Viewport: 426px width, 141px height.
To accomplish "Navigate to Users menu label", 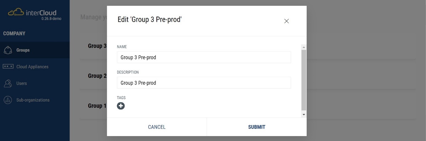I will click(x=22, y=83).
